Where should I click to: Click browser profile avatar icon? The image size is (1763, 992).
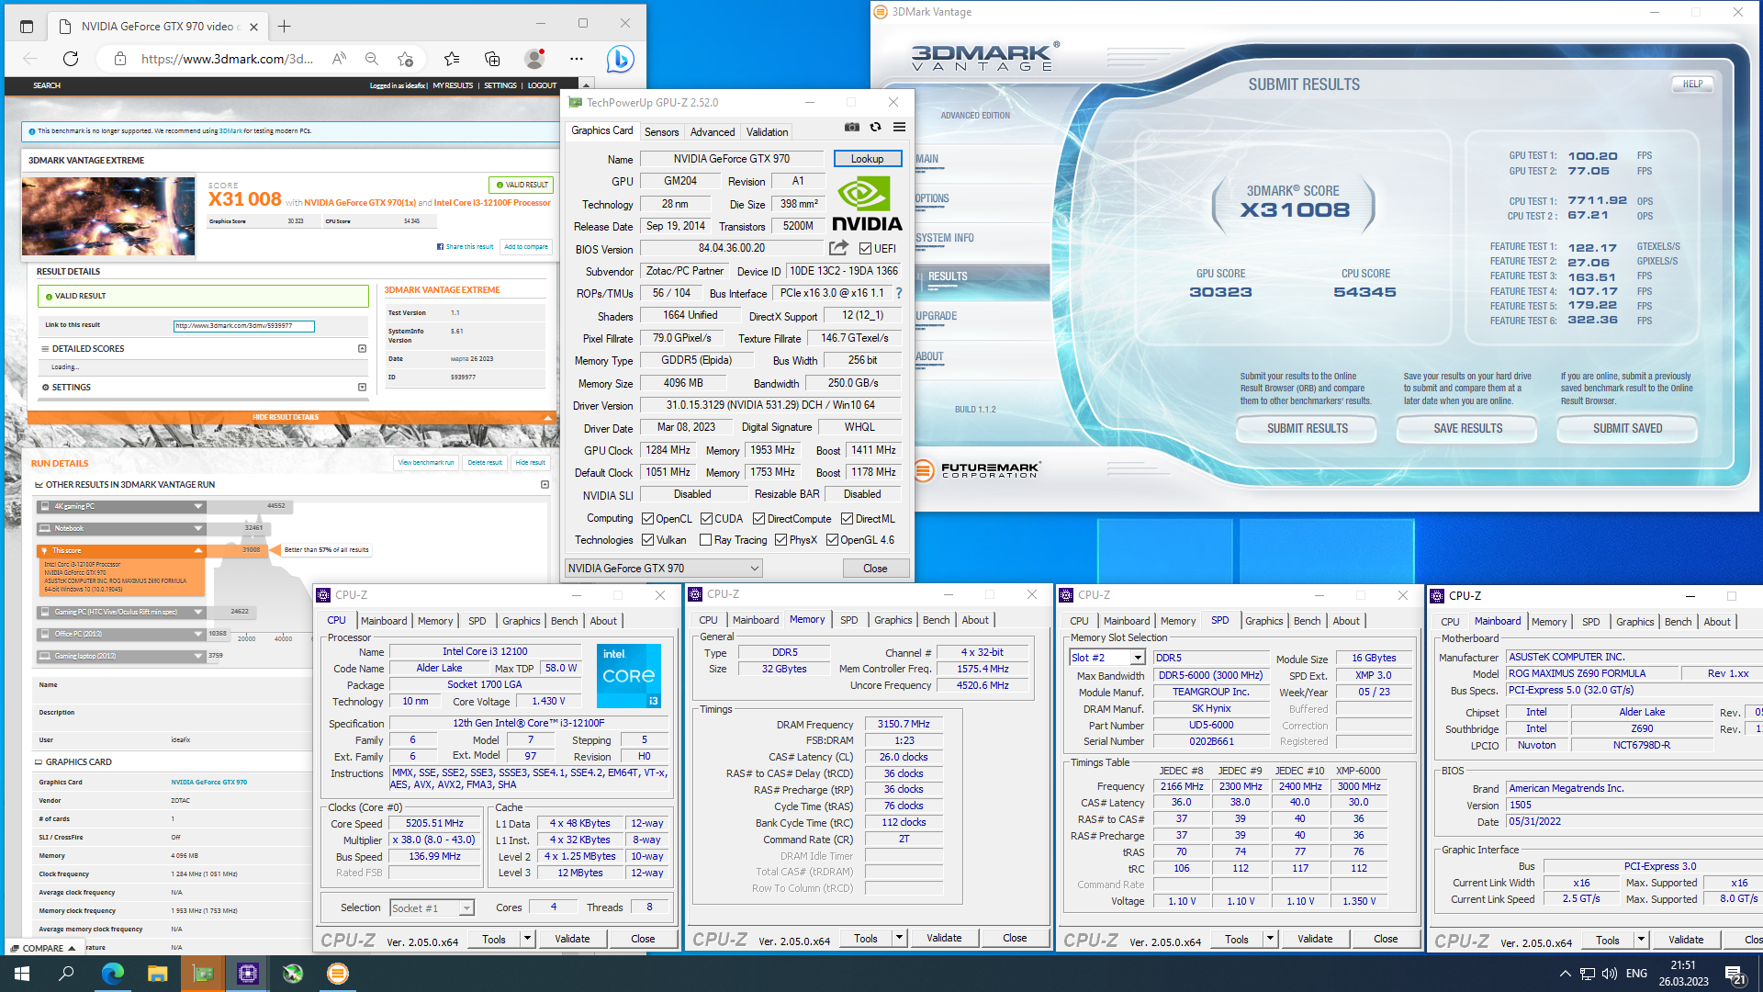[x=534, y=59]
